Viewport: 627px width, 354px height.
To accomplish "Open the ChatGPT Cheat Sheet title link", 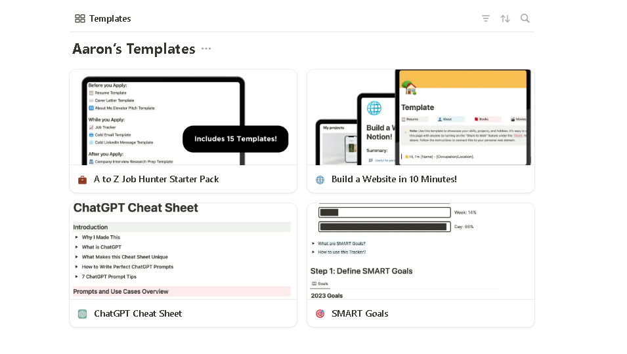I will click(138, 314).
